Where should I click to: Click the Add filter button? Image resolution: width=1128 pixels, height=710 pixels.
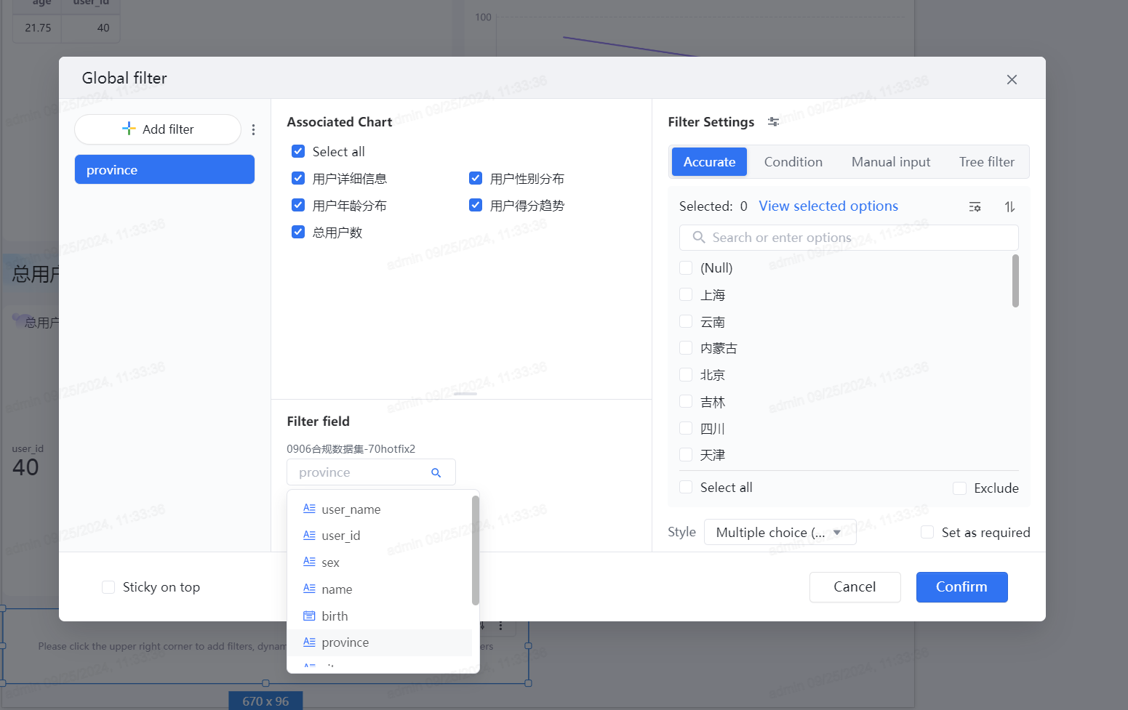[x=158, y=129]
